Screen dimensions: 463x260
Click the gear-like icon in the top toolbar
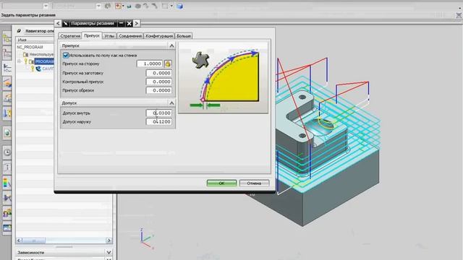coord(108,6)
